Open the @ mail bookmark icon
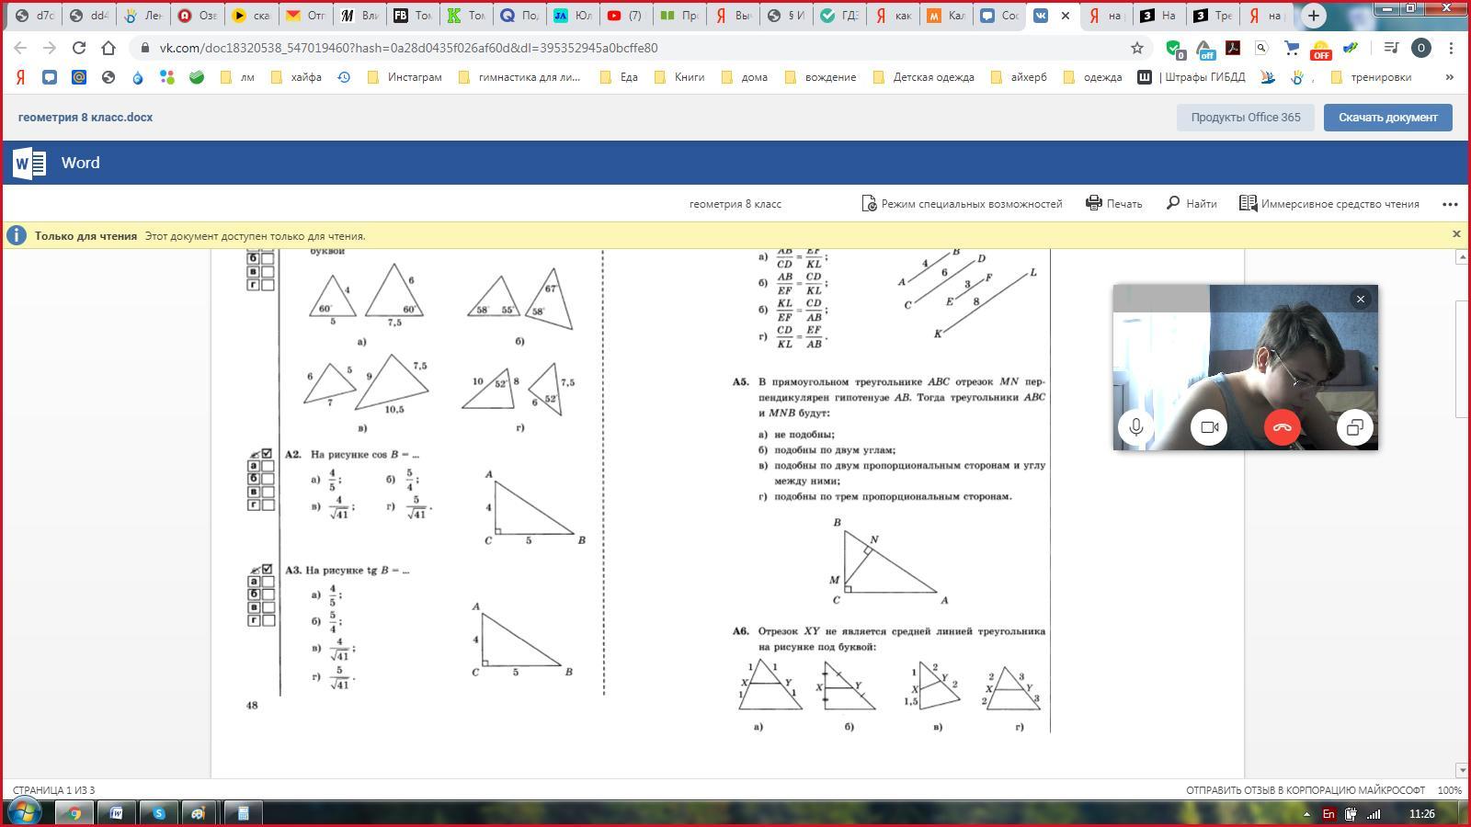The image size is (1471, 827). [x=79, y=77]
